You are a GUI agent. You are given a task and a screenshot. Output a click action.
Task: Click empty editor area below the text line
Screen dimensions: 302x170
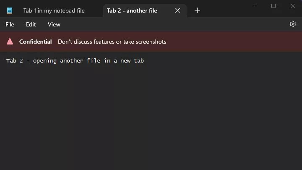click(151, 118)
